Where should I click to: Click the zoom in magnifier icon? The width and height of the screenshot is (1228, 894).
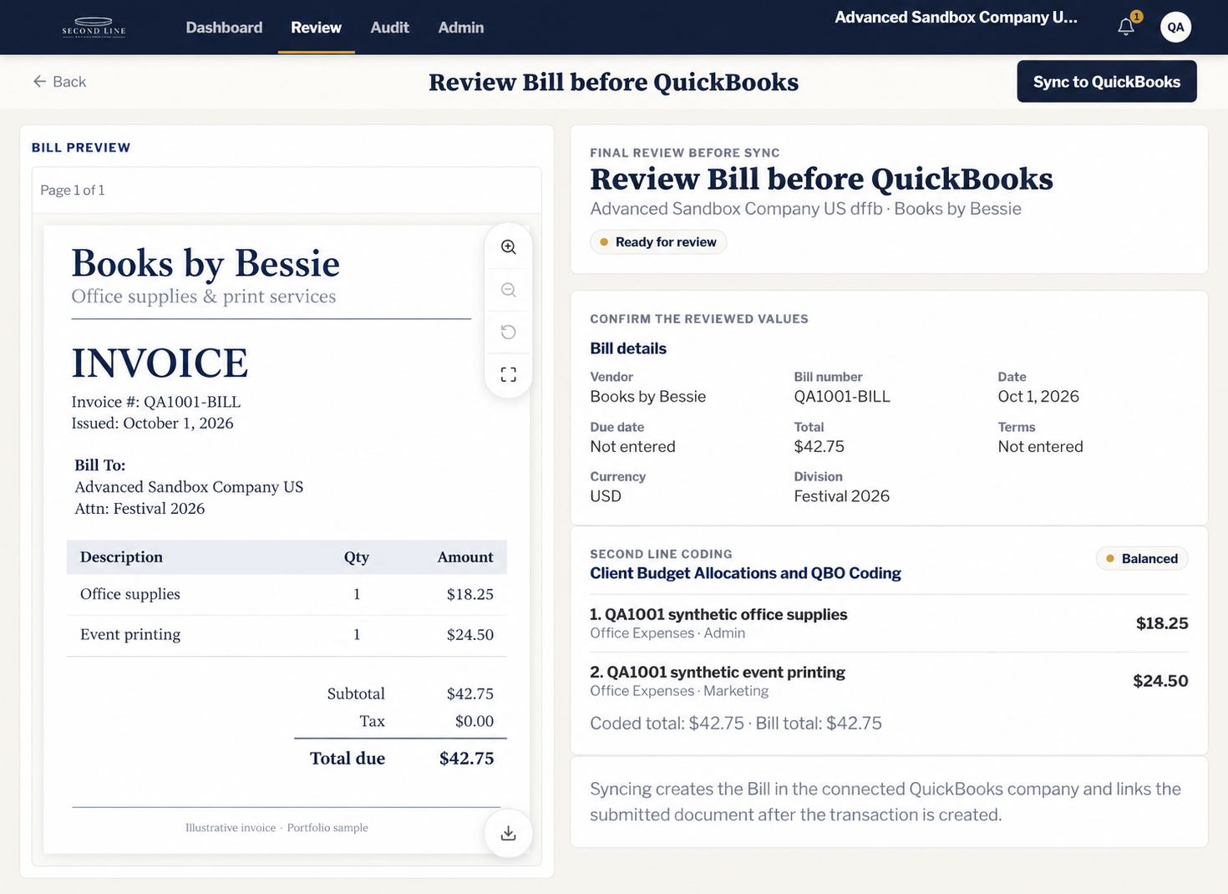pyautogui.click(x=508, y=247)
